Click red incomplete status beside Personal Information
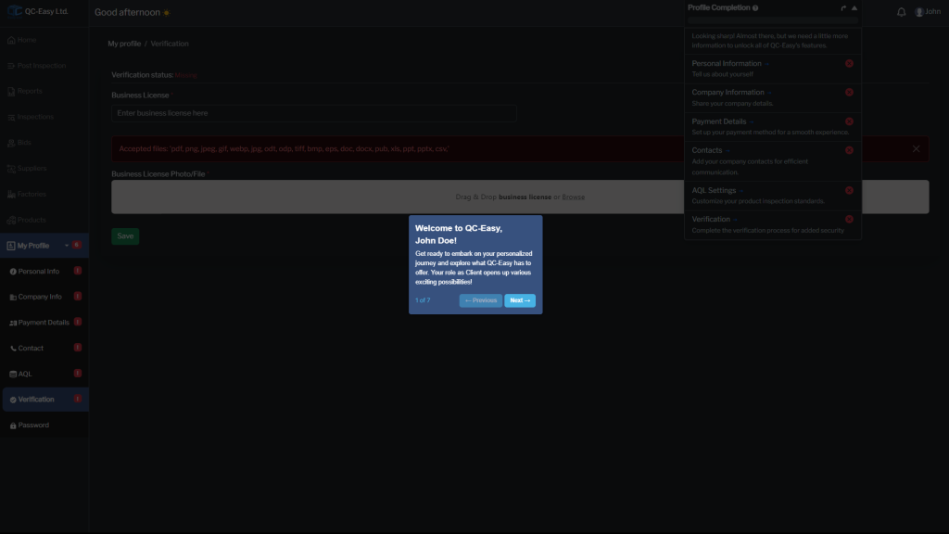The width and height of the screenshot is (949, 534). (x=849, y=63)
